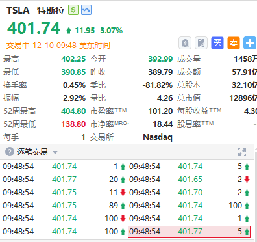
Task: Click the green up arrow beside volume 20
Action: 123,180
